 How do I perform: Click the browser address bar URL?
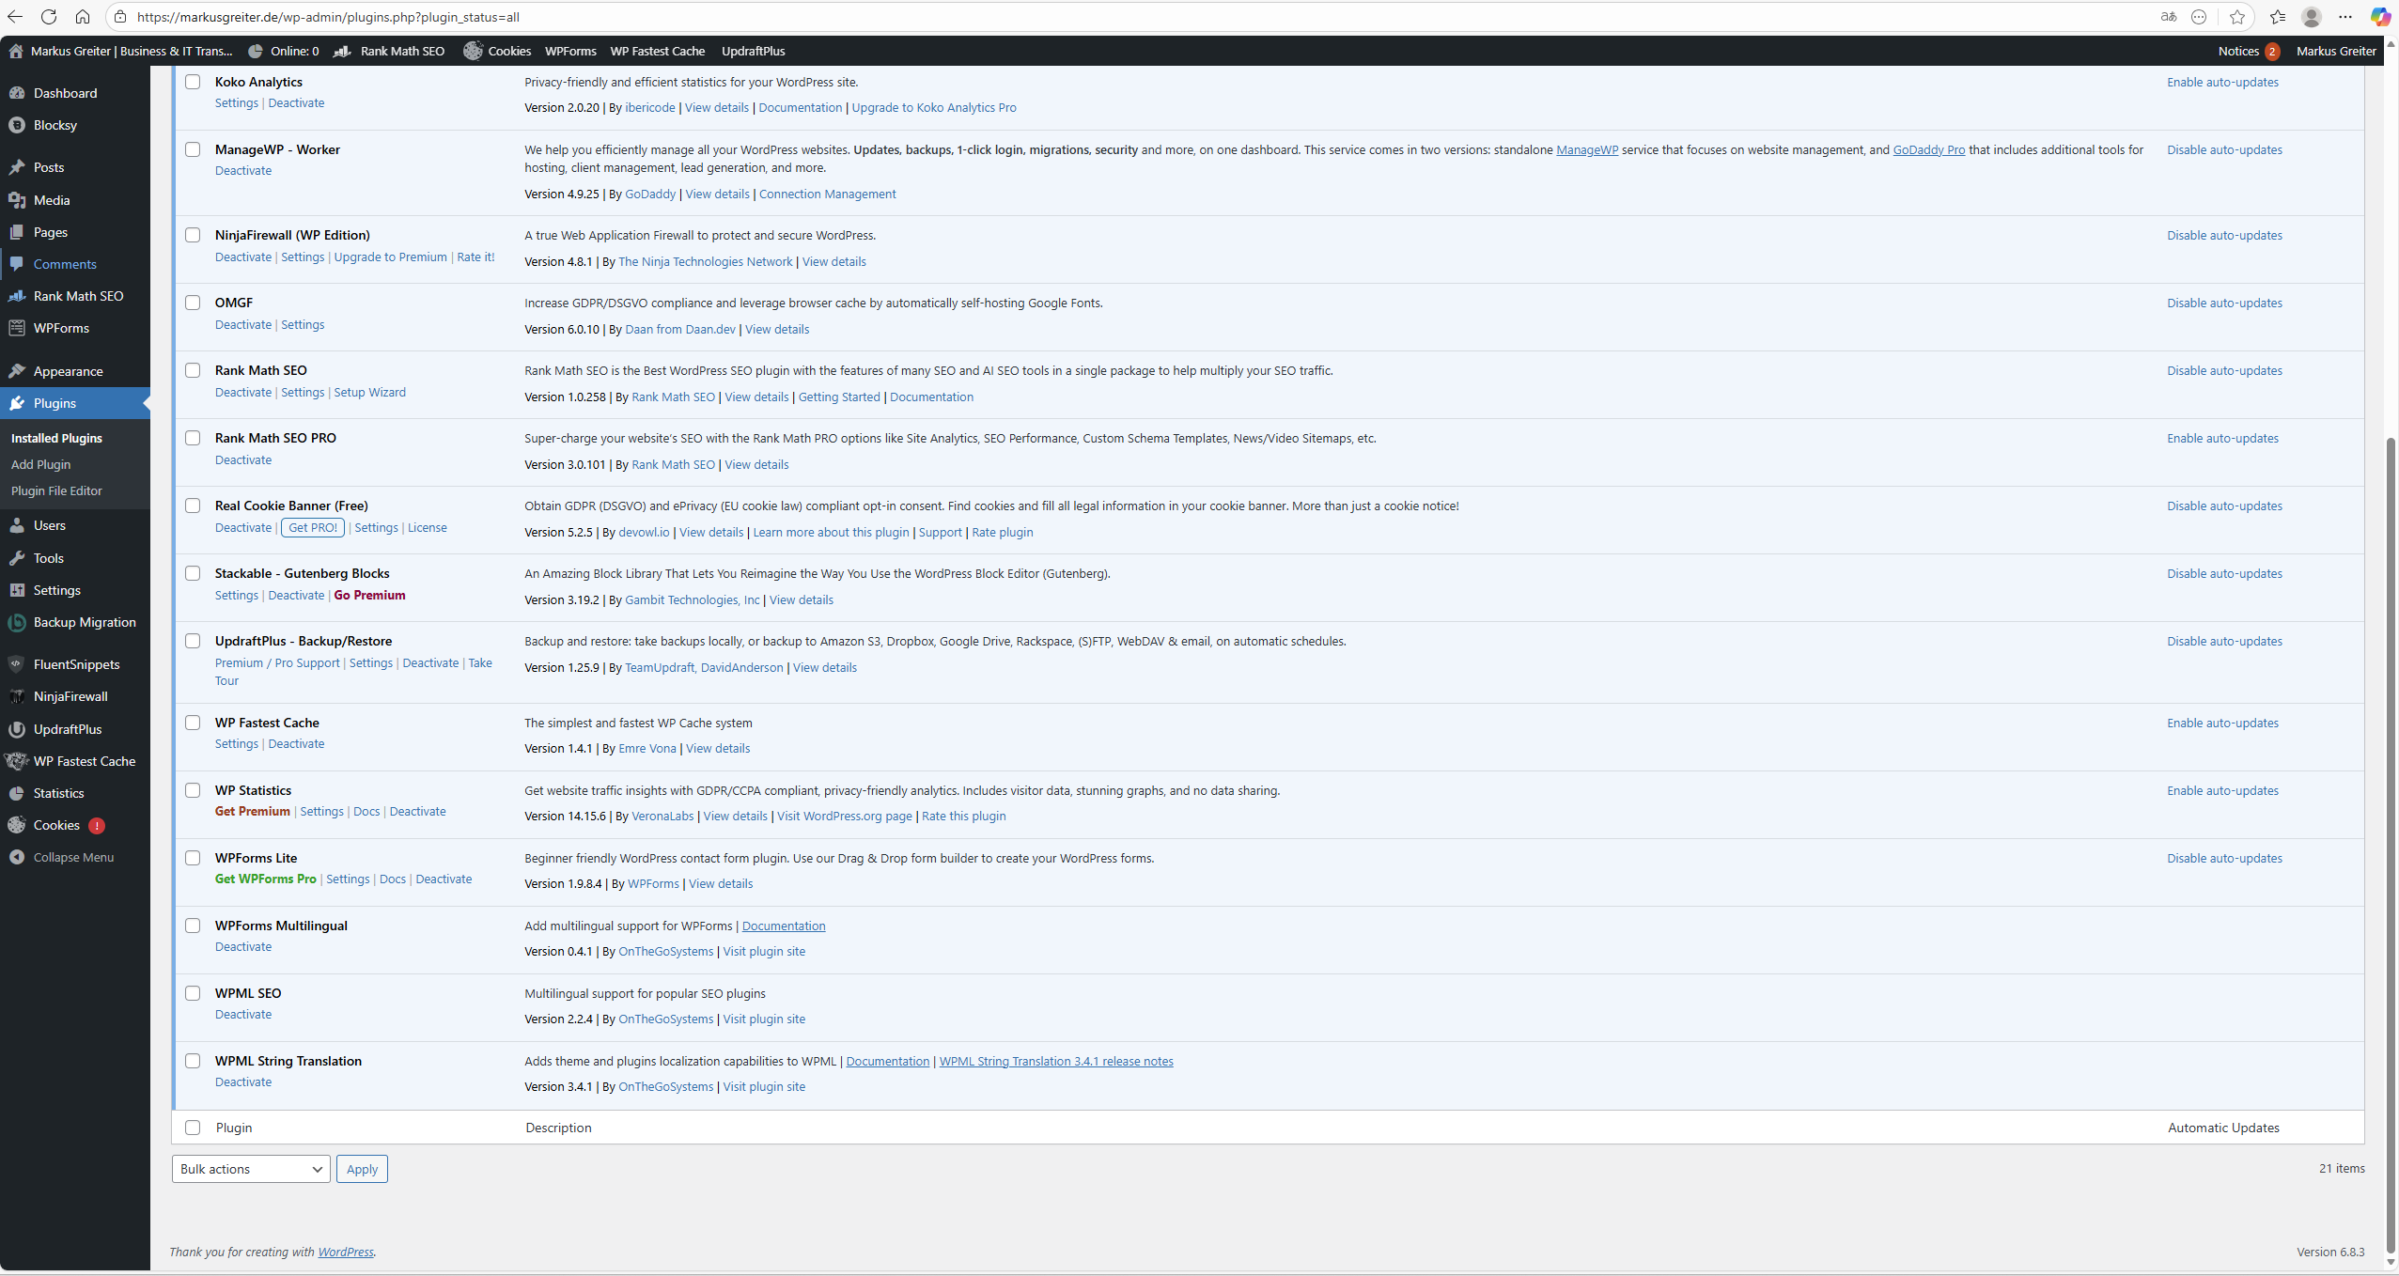click(x=327, y=17)
